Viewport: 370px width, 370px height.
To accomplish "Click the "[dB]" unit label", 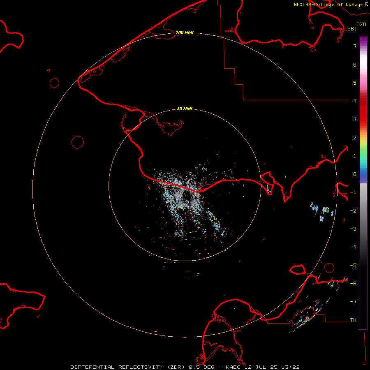I will coord(351,28).
